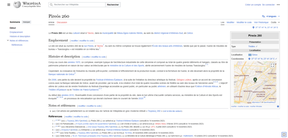Click pencil icon after infobox coordinates
The height and width of the screenshot is (138, 288).
coord(276,59)
